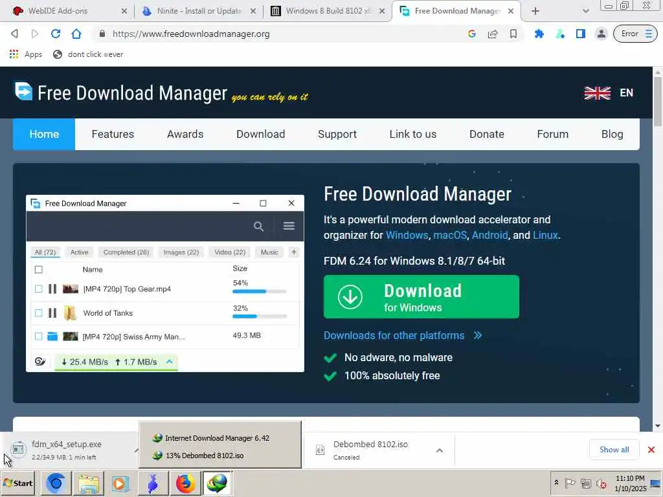
Task: Expand options for Debombed 8102.iso download
Action: click(440, 450)
